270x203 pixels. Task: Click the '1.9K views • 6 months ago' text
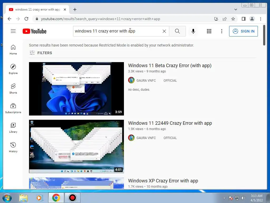pos(147,129)
